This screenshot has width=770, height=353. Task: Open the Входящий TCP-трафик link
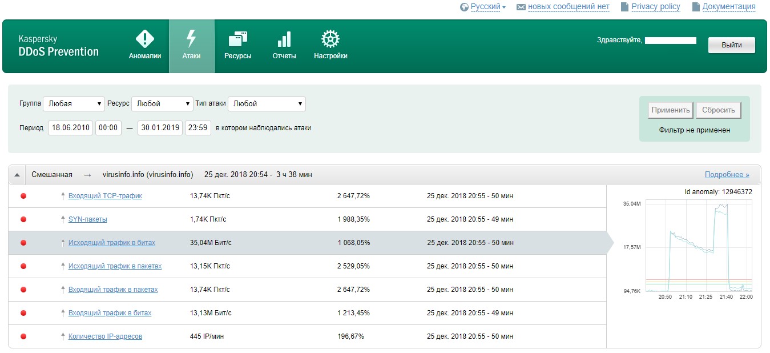pos(105,196)
